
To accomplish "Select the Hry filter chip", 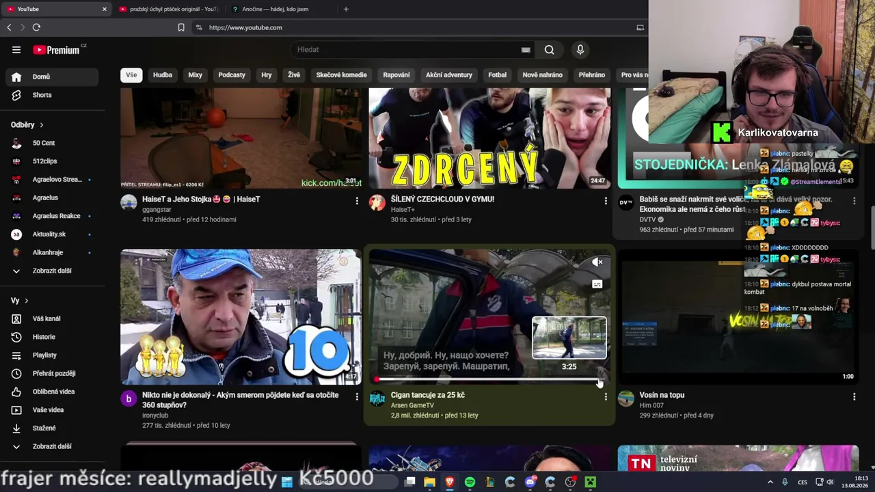I will click(x=267, y=75).
